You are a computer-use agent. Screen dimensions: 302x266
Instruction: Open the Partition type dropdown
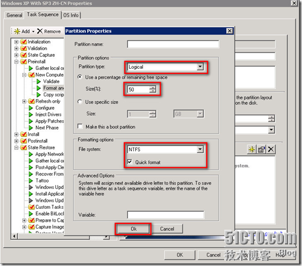[x=200, y=67]
